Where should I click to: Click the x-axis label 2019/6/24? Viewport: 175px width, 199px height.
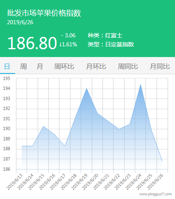pyautogui.click(x=134, y=182)
